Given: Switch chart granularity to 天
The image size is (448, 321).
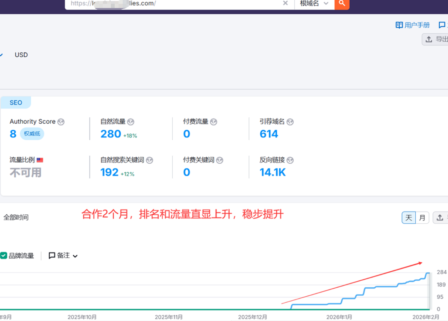Looking at the screenshot, I should [x=409, y=218].
